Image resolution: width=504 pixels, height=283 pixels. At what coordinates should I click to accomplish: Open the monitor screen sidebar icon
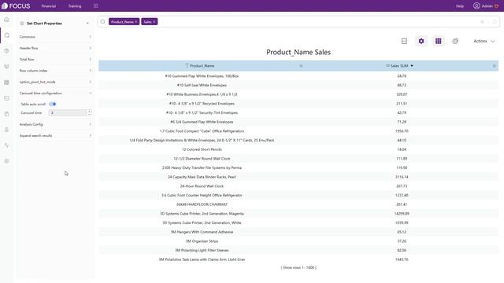pyautogui.click(x=7, y=98)
